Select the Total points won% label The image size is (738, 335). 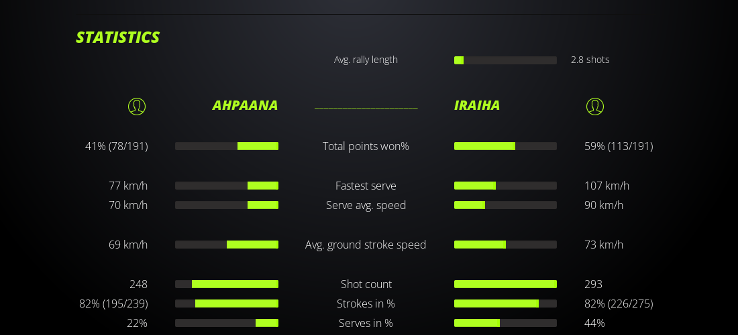pos(366,146)
